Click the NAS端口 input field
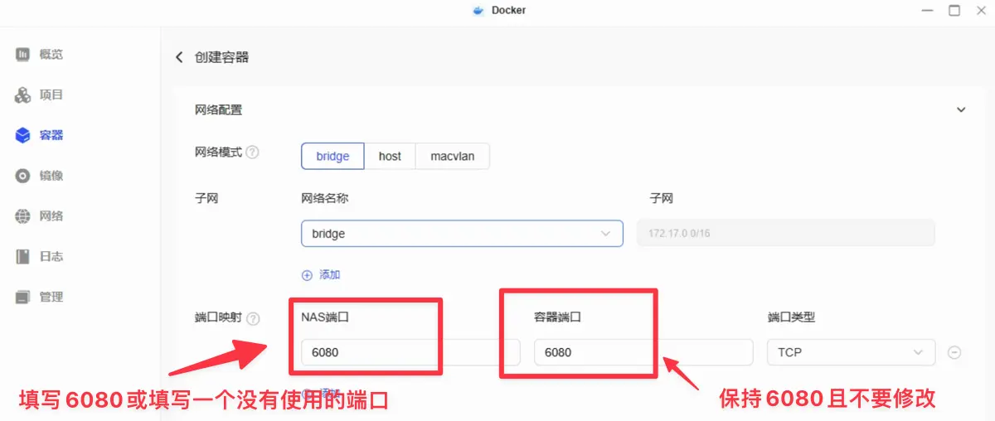The height and width of the screenshot is (421, 995). click(x=410, y=352)
